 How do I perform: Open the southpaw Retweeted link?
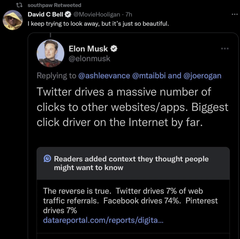(54, 5)
